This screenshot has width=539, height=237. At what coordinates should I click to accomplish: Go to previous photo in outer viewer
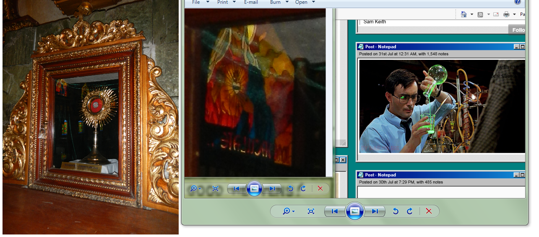click(335, 211)
